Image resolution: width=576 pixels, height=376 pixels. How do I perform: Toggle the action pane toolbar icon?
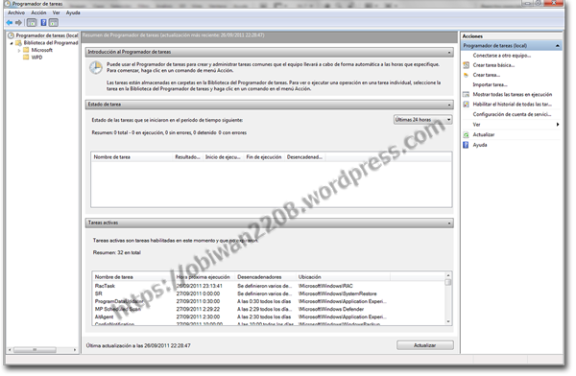[54, 23]
